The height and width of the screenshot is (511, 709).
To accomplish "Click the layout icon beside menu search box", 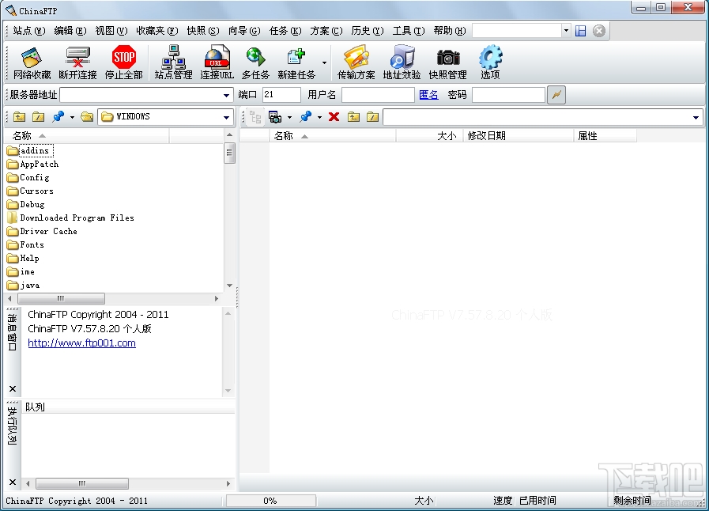I will (581, 31).
